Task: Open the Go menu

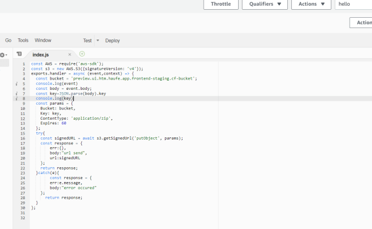Action: 9,40
